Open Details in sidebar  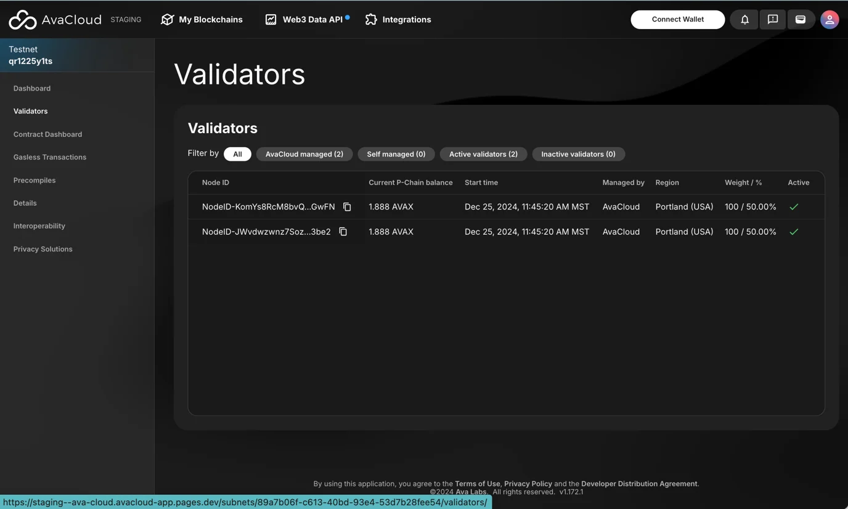point(25,203)
